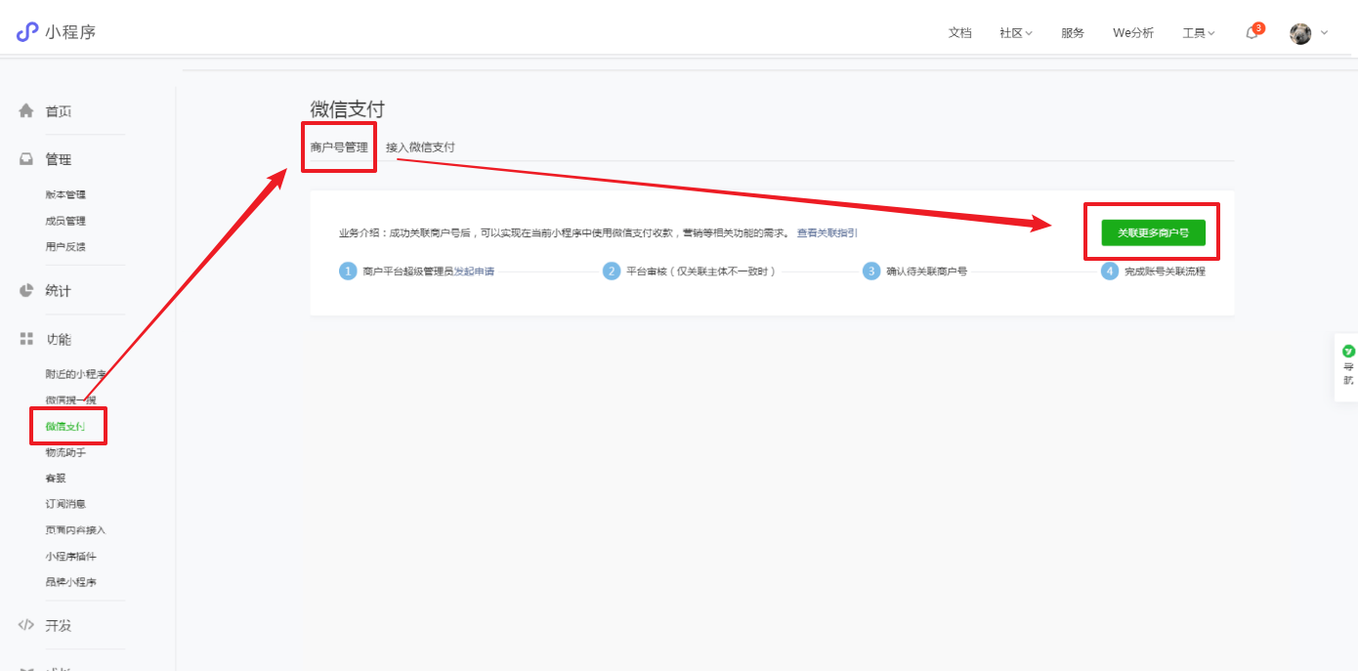Screen dimensions: 1358x671
Task: Open 版本管理 in sidebar
Action: 65,195
